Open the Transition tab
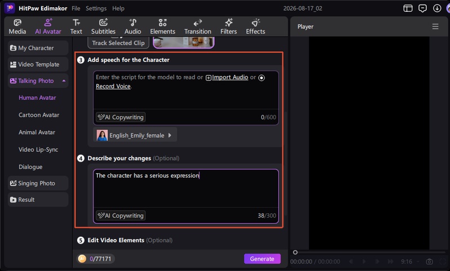This screenshot has height=271, width=450. [198, 26]
